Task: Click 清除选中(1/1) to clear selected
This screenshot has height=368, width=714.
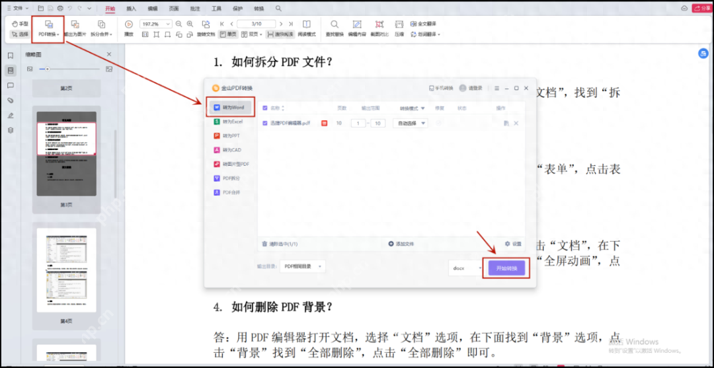Action: click(280, 244)
